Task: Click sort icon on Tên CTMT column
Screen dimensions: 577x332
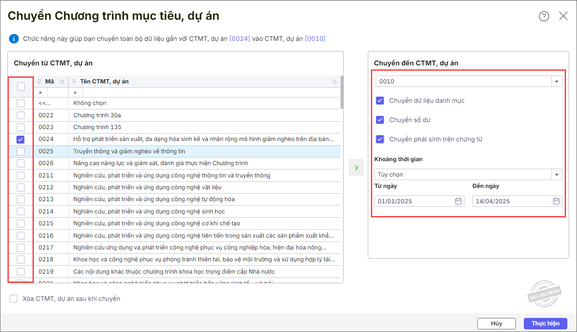Action: (334, 82)
